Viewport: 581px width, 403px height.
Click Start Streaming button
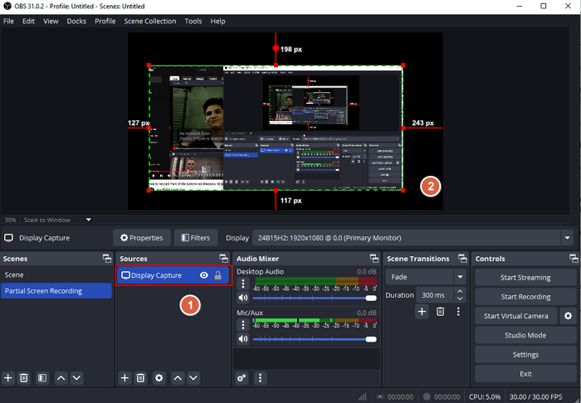525,278
